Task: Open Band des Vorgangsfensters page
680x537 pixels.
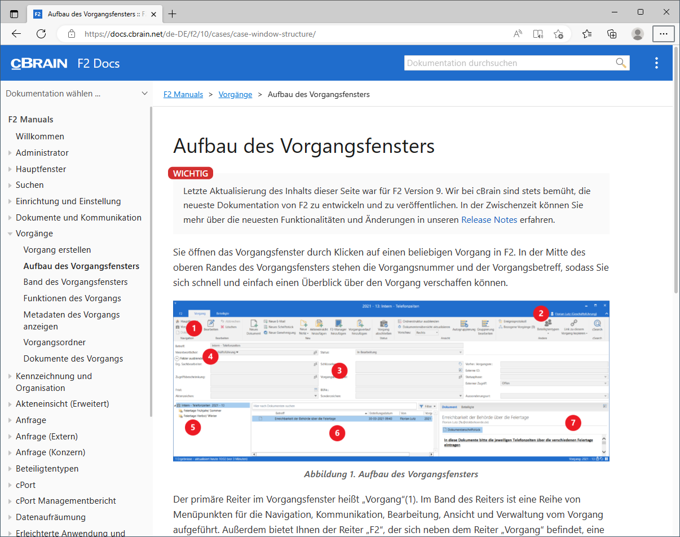Action: (76, 282)
